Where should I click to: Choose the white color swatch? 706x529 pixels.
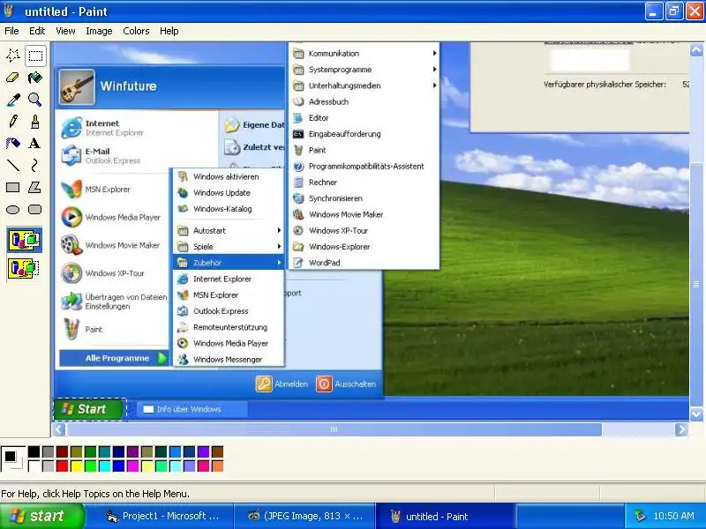(x=34, y=466)
